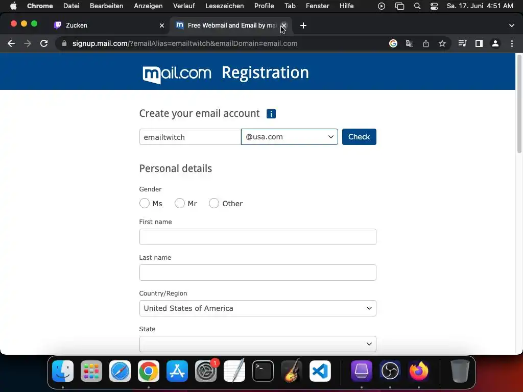Open Finder from the dock

pos(63,371)
